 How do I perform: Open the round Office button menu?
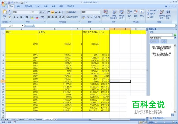coord(4,4)
